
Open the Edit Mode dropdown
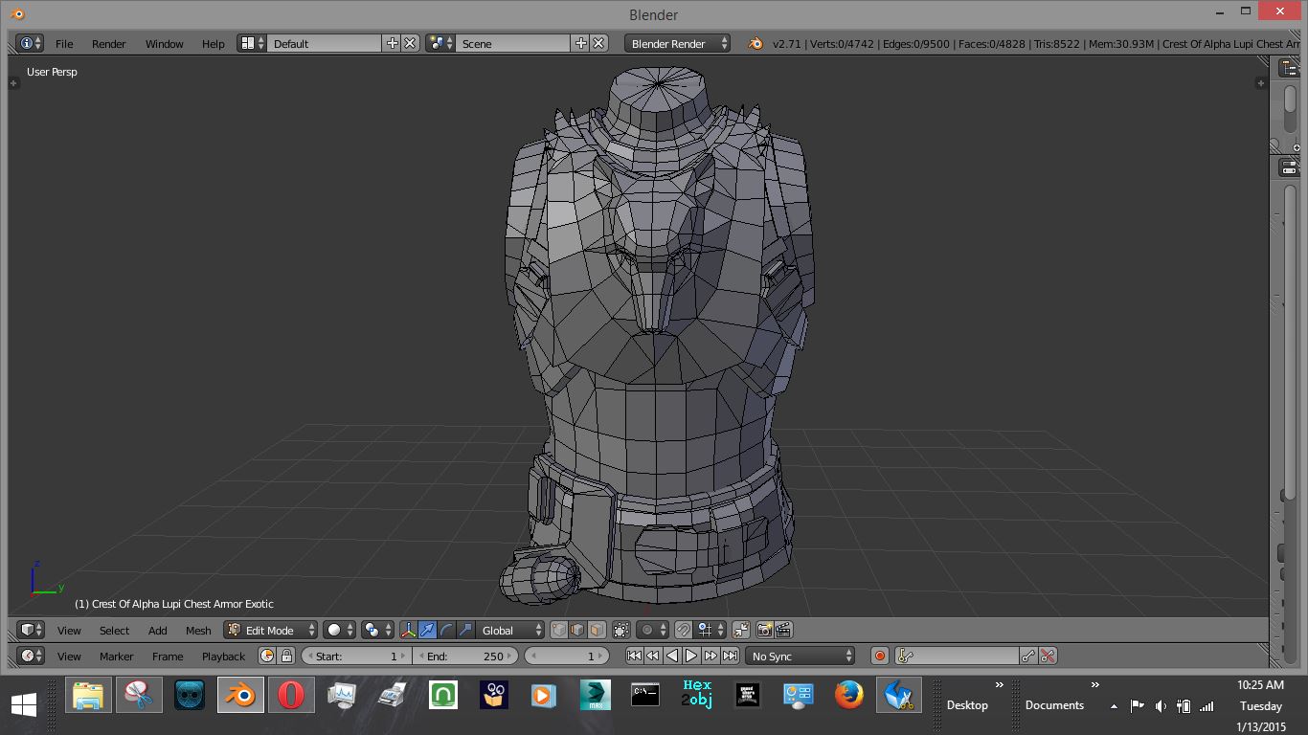(x=271, y=630)
